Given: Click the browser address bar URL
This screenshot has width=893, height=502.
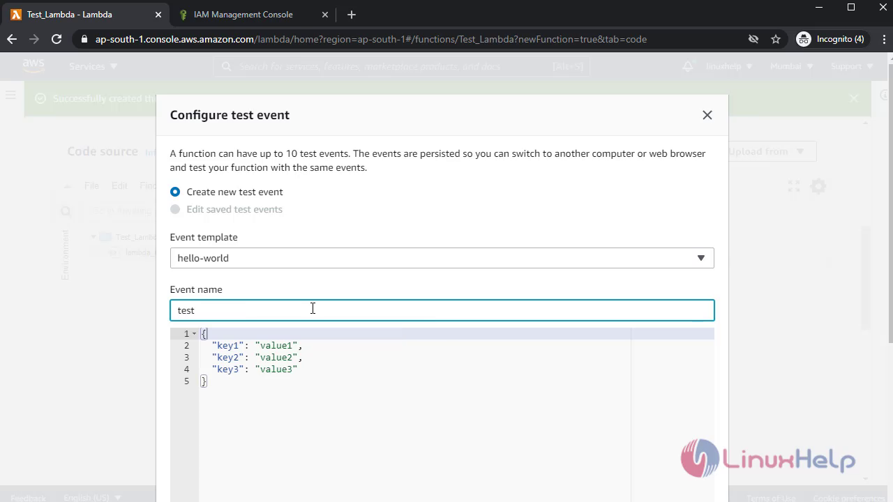Looking at the screenshot, I should coord(371,39).
